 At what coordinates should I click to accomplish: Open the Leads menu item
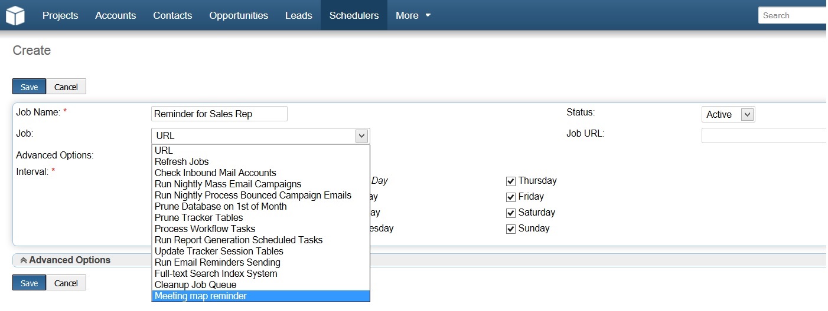(x=299, y=15)
